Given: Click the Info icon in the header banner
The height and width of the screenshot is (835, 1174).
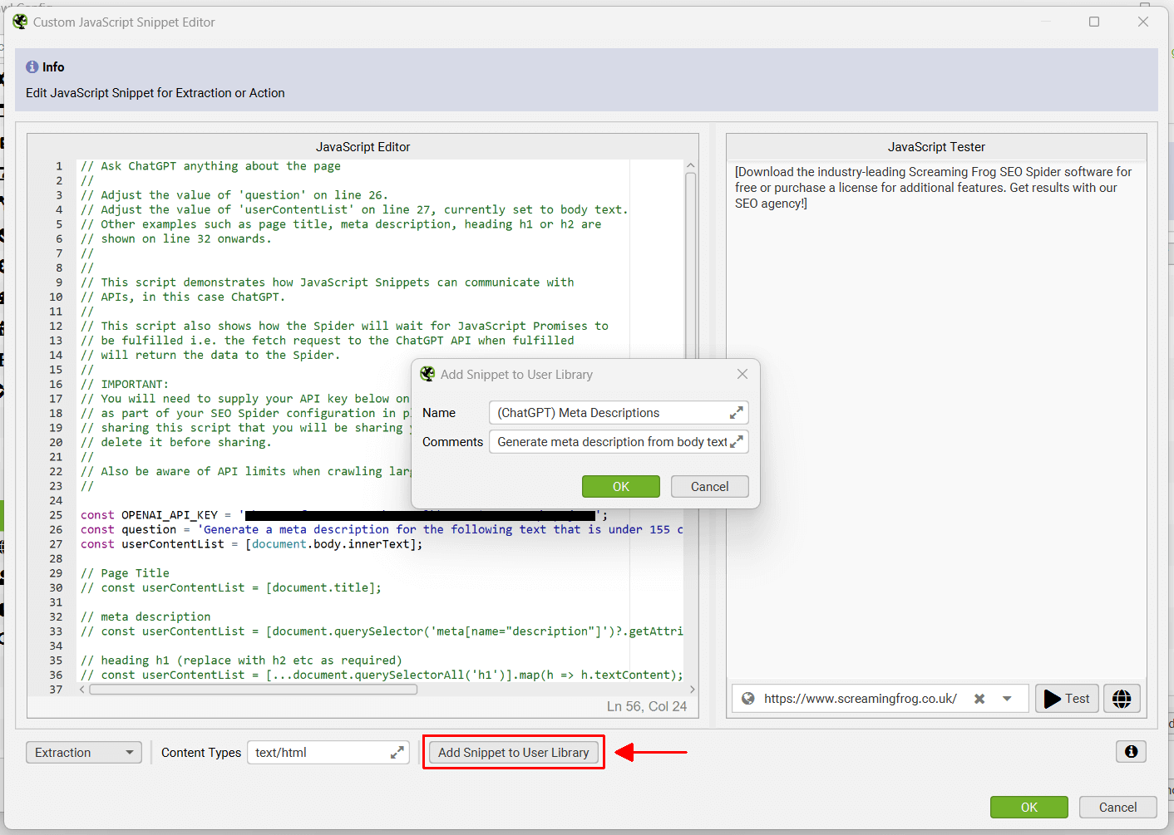Looking at the screenshot, I should [32, 66].
